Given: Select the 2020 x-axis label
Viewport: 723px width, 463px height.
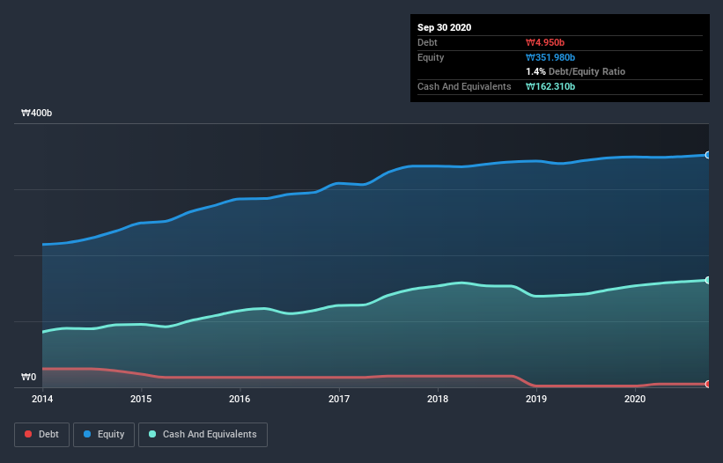Looking at the screenshot, I should click(x=634, y=399).
